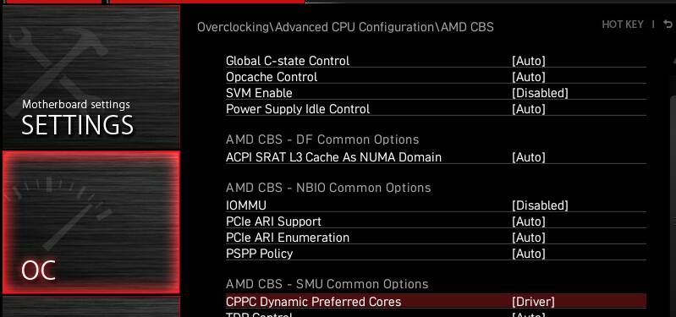The image size is (676, 317).
Task: Select the highlighted CPPC Dynamic Preferred Cores row
Action: point(436,301)
